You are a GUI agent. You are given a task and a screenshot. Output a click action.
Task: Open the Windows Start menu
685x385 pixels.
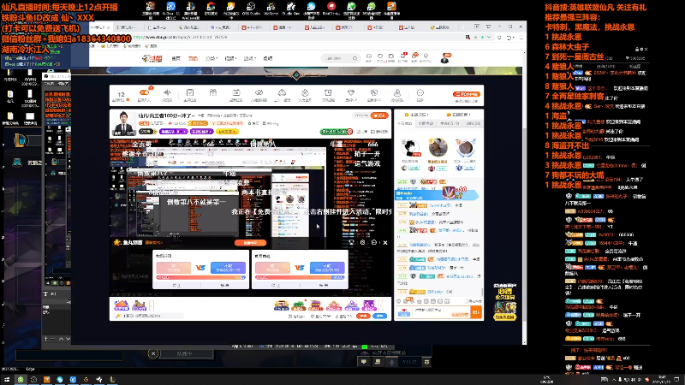click(7, 380)
